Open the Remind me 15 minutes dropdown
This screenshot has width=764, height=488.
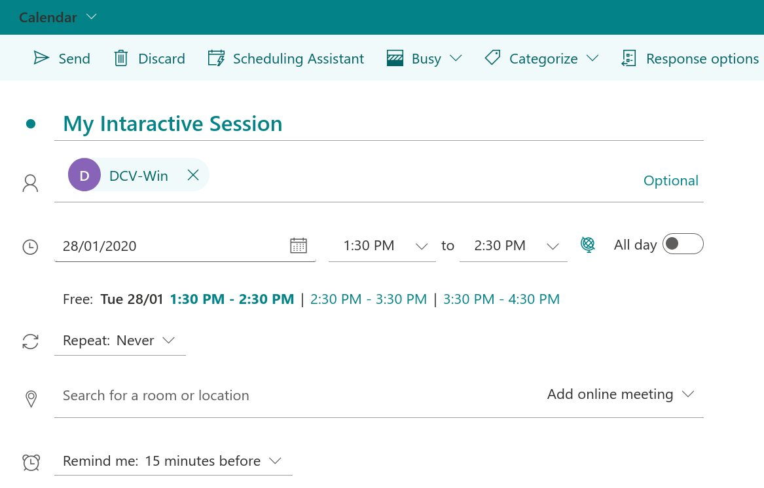click(x=173, y=461)
